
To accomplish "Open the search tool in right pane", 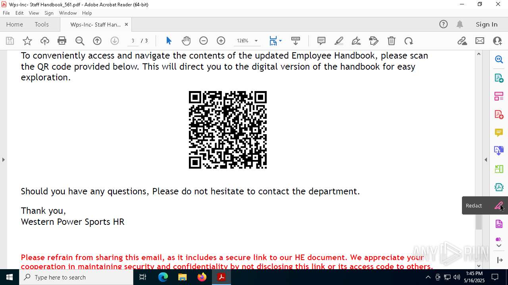I will click(499, 59).
